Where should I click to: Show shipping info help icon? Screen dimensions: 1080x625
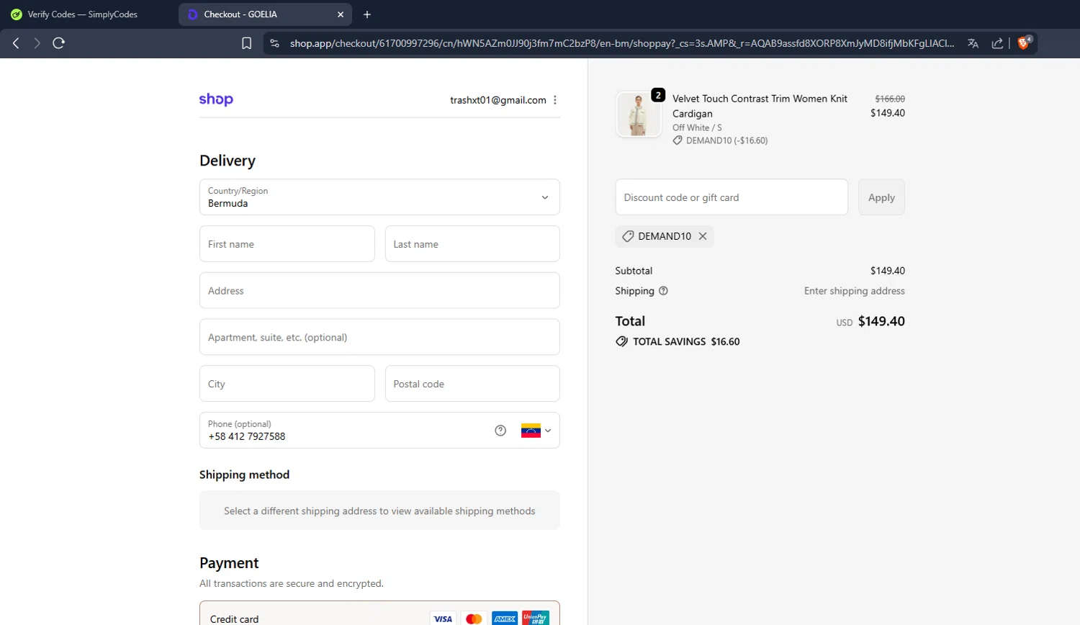pos(663,291)
